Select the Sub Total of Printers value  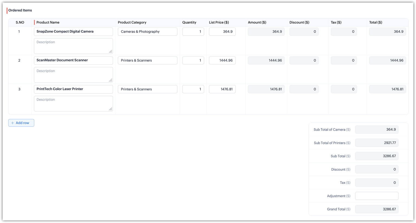(377, 143)
